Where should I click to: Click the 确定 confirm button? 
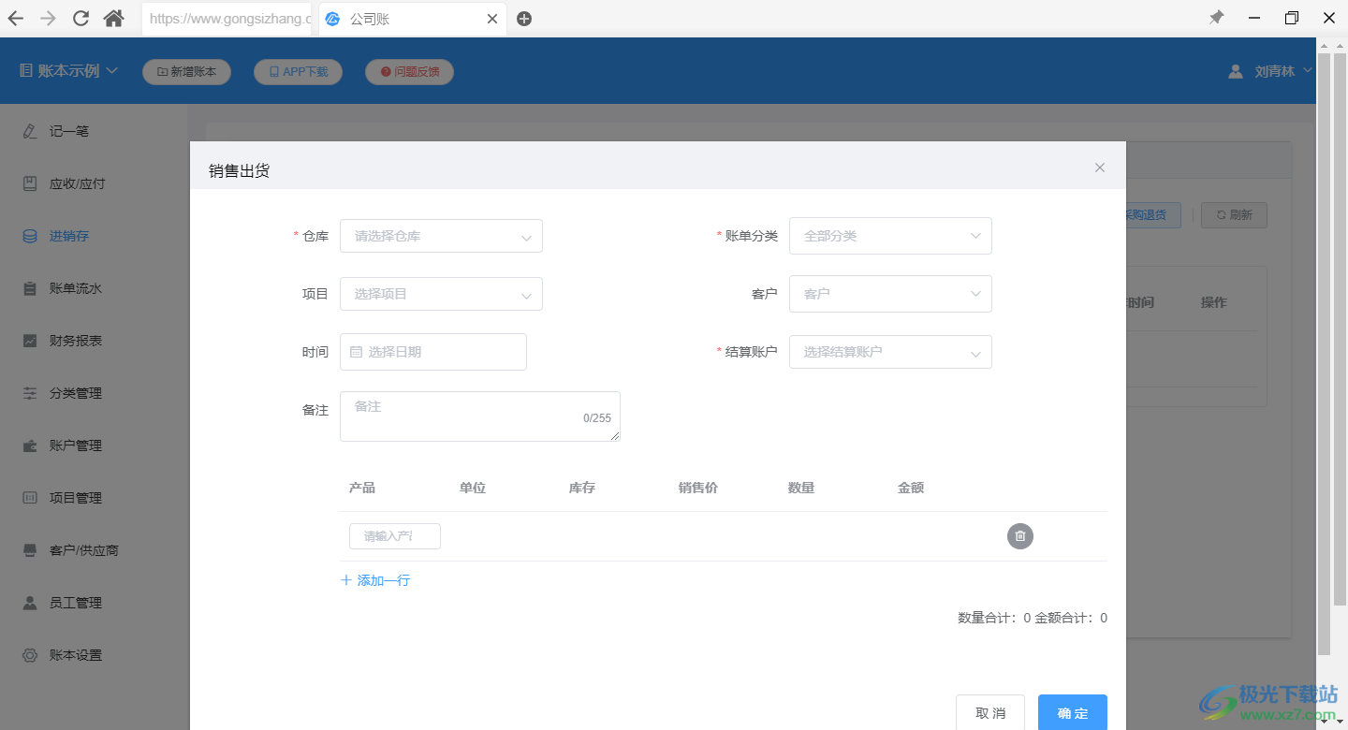(1073, 713)
